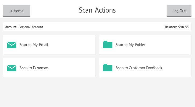Select the Scan to Expenses label
Image resolution: width=195 pixels, height=107 pixels.
[34, 68]
